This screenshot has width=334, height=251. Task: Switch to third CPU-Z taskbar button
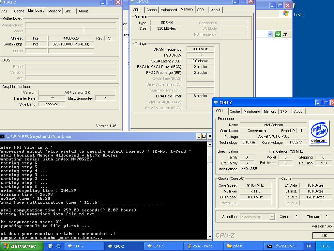[x=164, y=246]
